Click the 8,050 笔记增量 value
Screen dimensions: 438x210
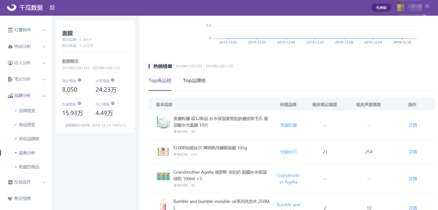point(70,90)
